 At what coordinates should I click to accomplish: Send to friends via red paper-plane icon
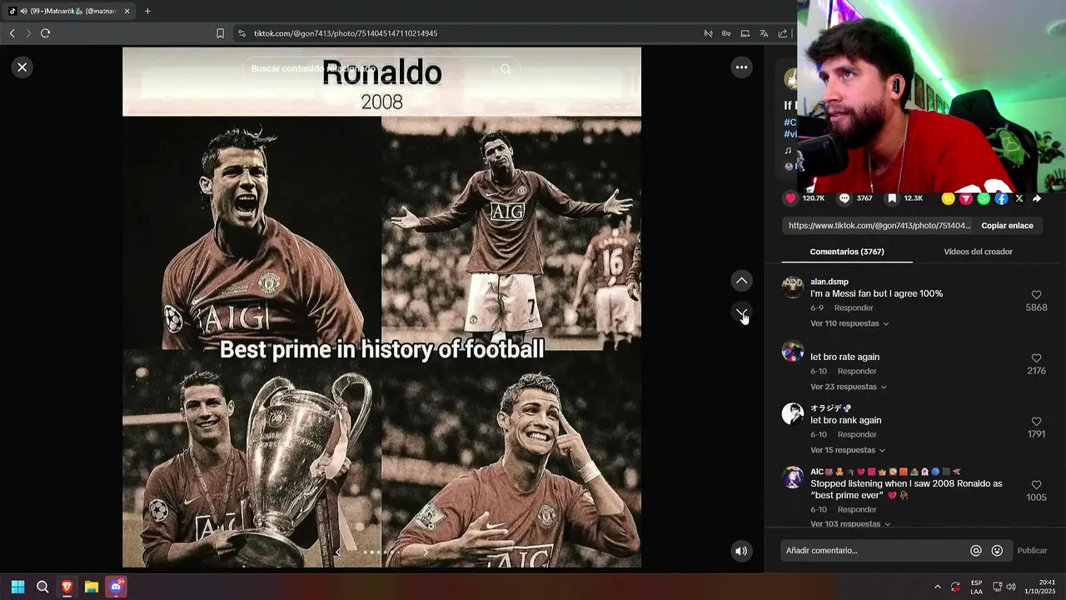966,198
